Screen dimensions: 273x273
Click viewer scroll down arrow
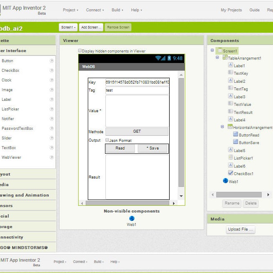pos(181,196)
